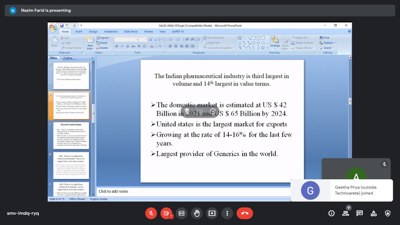Click the Undo icon in Quick Access Toolbar

coord(67,25)
